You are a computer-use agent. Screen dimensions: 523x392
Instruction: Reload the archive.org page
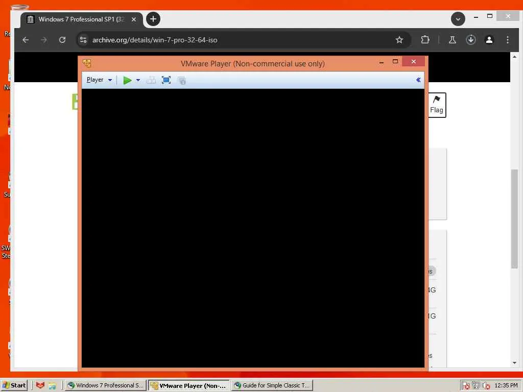point(62,40)
